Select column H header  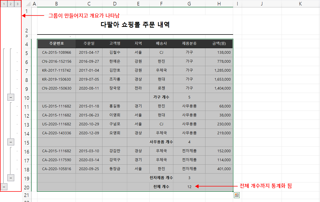(219, 4)
